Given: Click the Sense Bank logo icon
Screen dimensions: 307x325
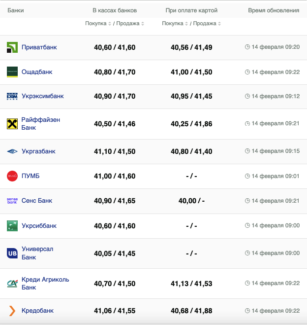Looking at the screenshot, I should 12,201.
